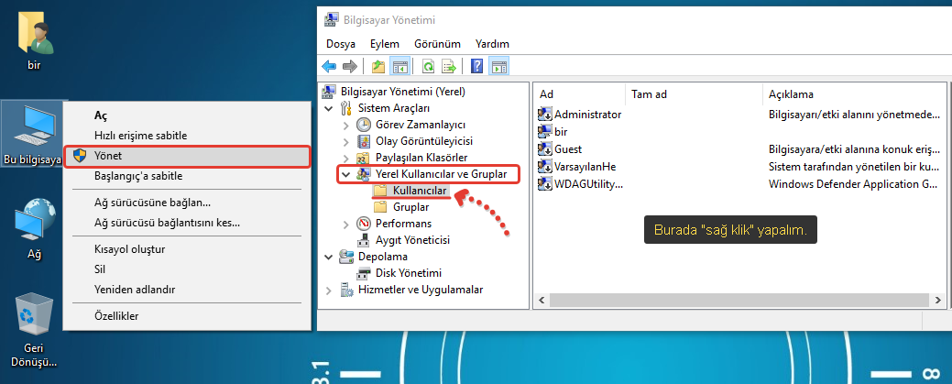Choose Yönet from the context menu
The image size is (952, 384).
[108, 156]
